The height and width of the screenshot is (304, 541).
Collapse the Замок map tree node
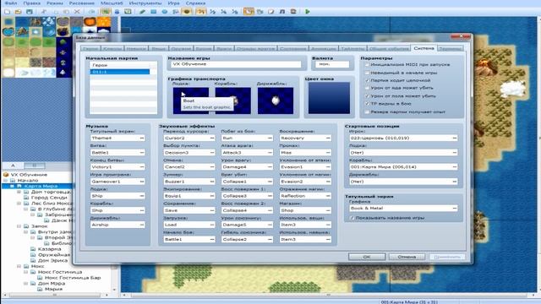pyautogui.click(x=19, y=226)
